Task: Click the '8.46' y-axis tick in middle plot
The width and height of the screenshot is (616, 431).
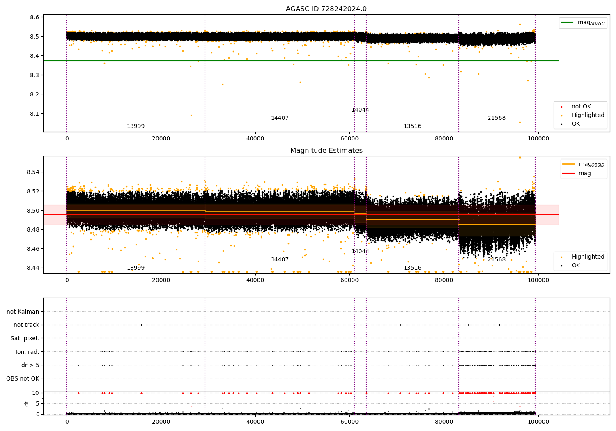Action: tap(33, 249)
